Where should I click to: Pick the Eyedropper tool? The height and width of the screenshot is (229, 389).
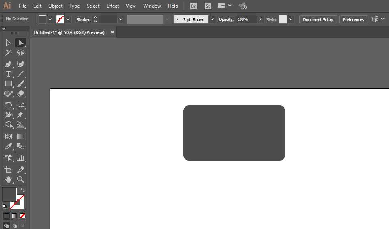(9, 147)
